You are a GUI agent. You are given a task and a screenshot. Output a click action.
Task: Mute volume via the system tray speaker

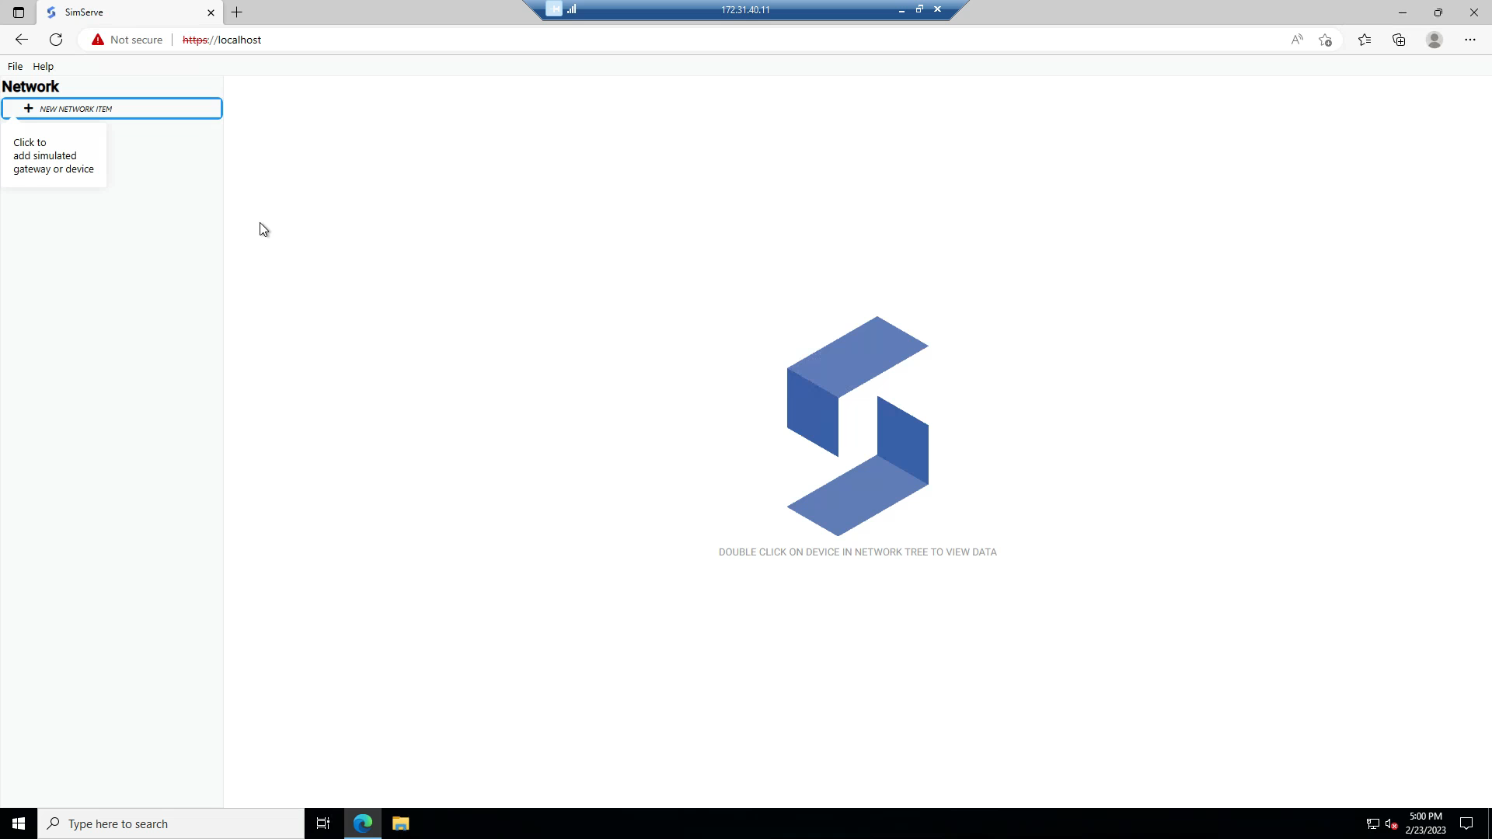1390,823
